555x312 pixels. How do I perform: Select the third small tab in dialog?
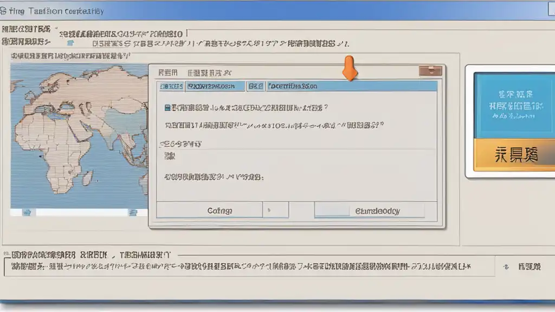pos(256,86)
